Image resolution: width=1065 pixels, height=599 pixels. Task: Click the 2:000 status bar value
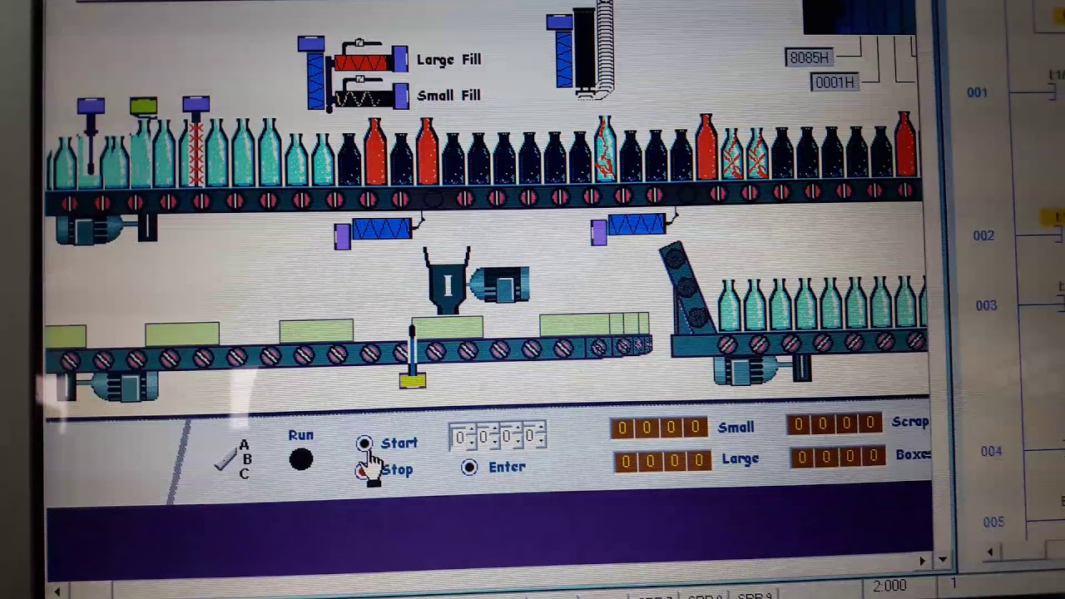pyautogui.click(x=889, y=586)
